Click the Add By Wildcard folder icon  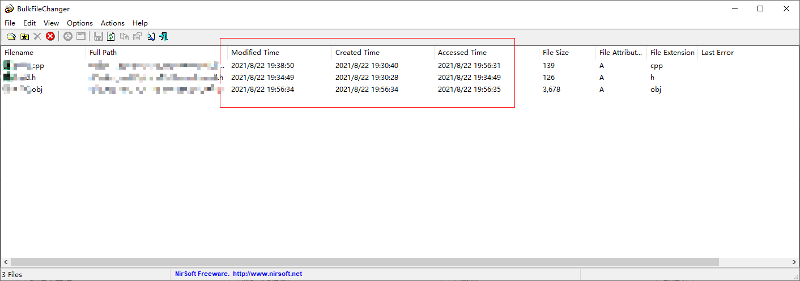click(24, 37)
